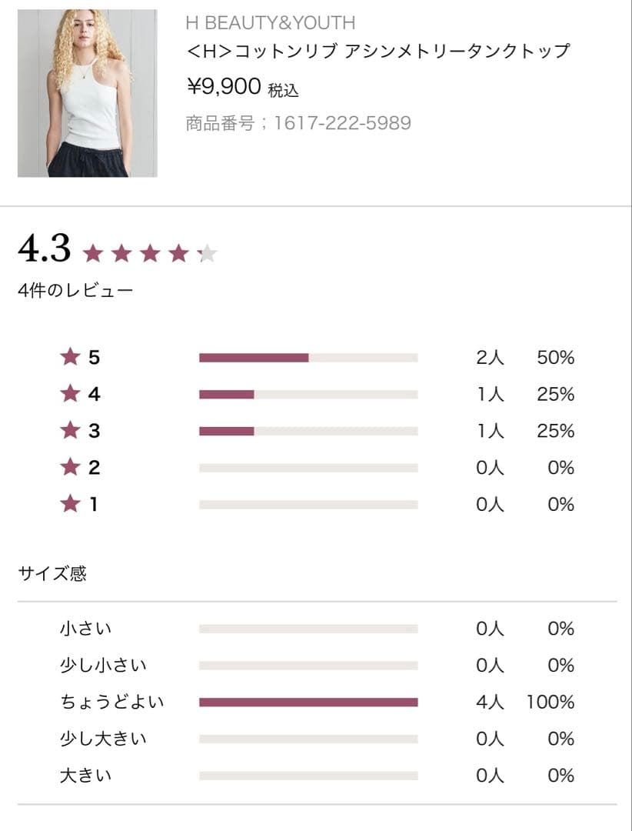Open the 4件のレビュー reviews link
632x831 pixels.
pyautogui.click(x=75, y=290)
